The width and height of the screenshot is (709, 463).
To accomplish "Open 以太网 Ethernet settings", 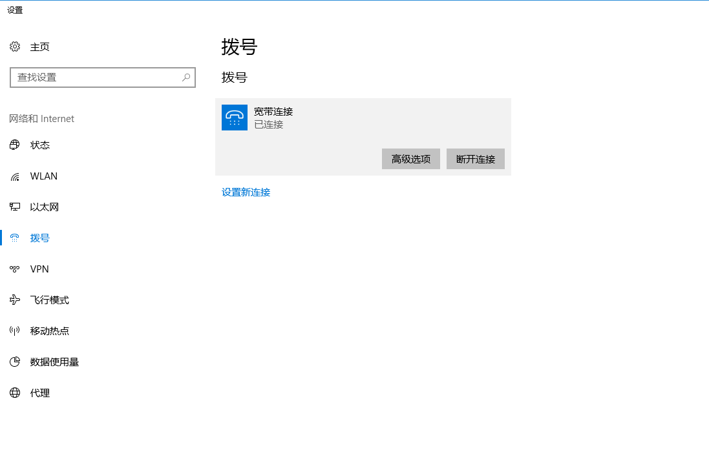I will pos(45,207).
